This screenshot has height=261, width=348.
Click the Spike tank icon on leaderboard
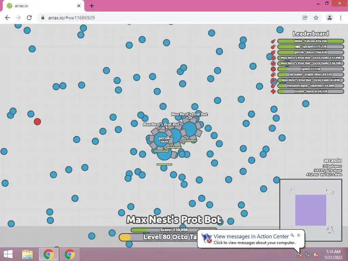pyautogui.click(x=273, y=69)
